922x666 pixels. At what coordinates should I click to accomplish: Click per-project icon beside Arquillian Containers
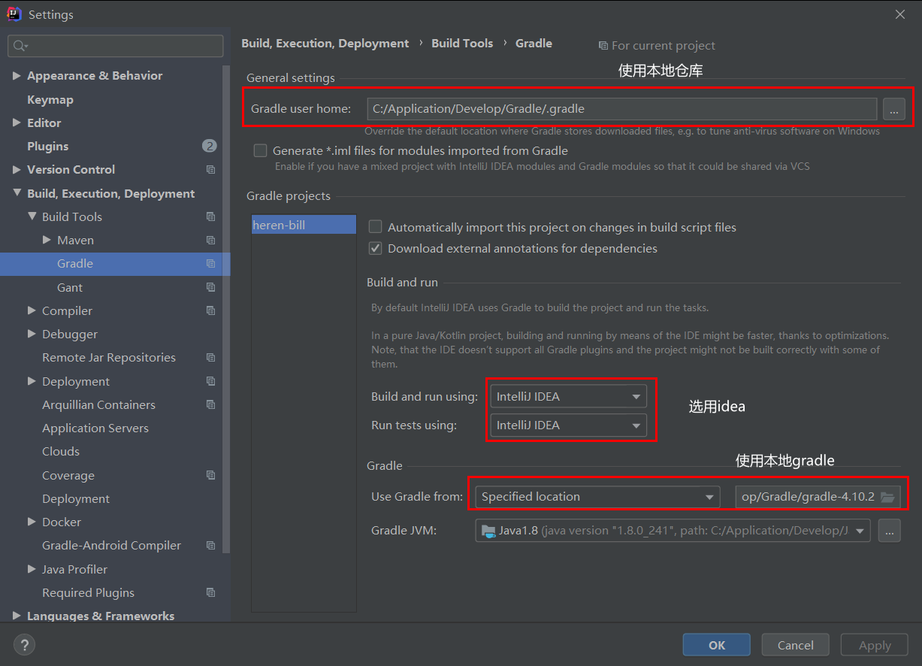coord(210,404)
